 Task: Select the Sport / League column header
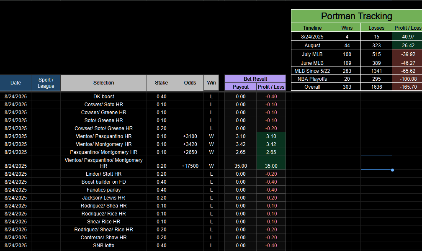click(x=46, y=83)
